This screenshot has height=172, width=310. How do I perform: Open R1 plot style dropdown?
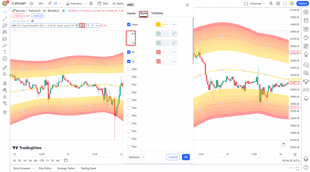[x=174, y=34]
